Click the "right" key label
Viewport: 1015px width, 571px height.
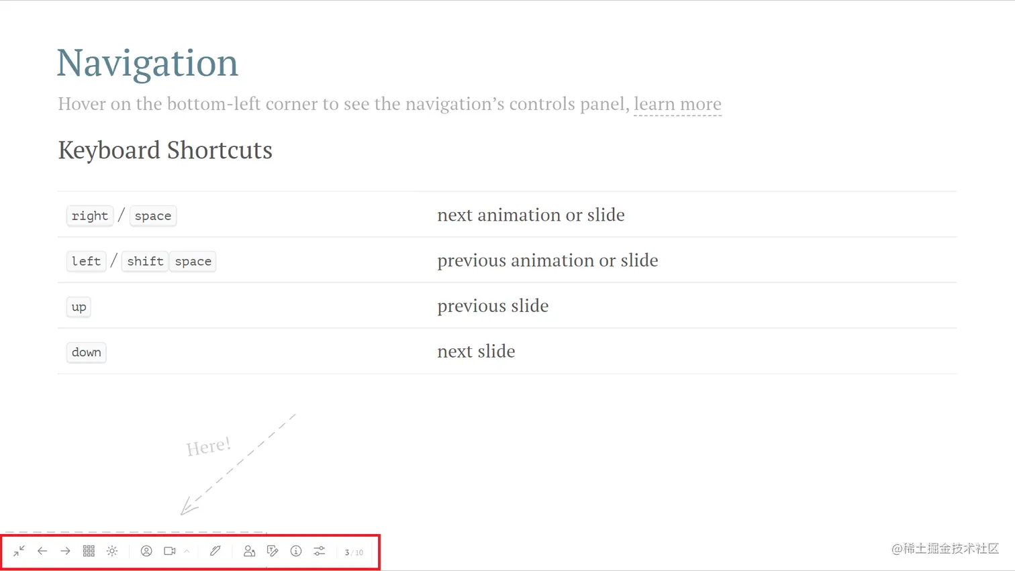[90, 216]
